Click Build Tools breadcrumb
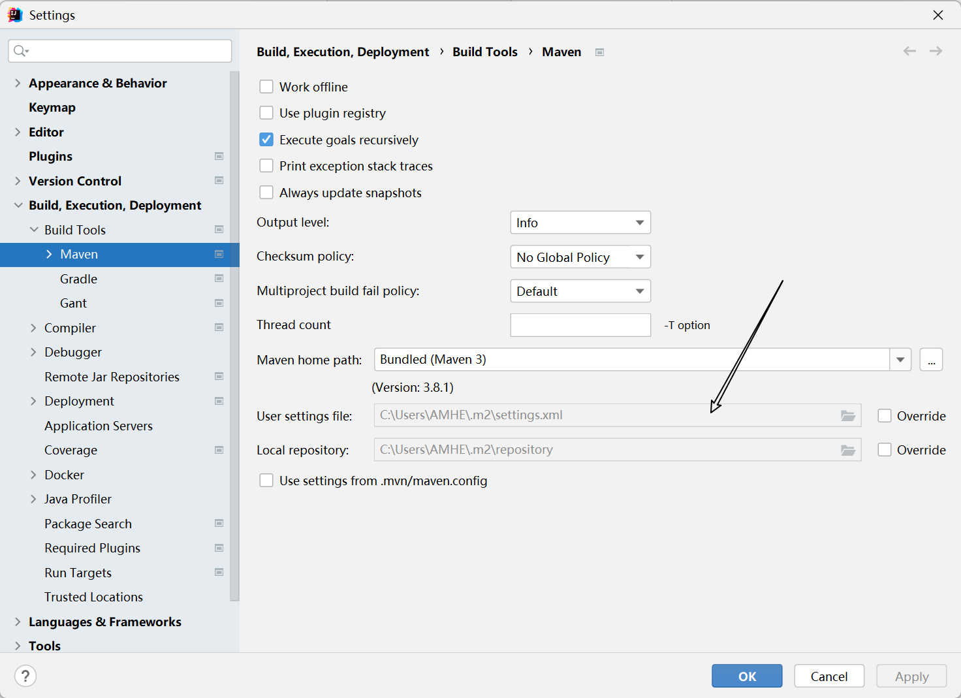This screenshot has width=961, height=698. (485, 52)
